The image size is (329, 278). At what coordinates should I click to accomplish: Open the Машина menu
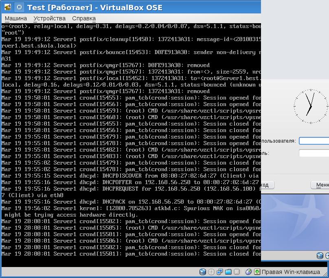click(x=16, y=18)
